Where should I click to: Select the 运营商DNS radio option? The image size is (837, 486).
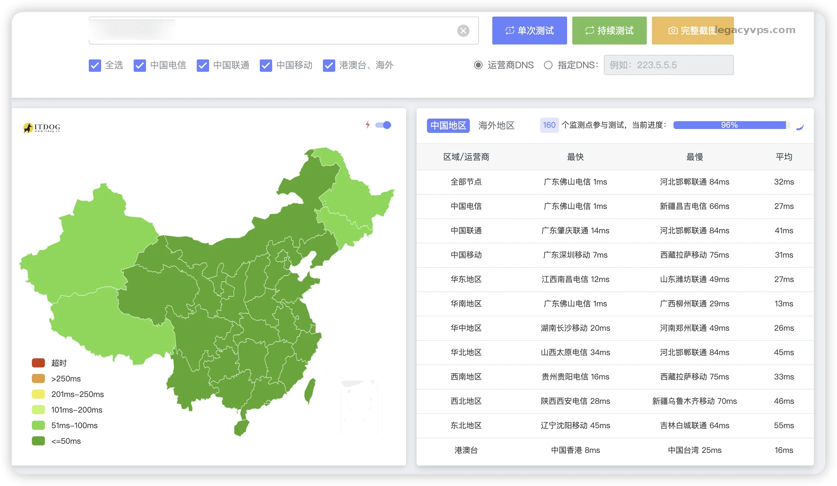[x=478, y=65]
